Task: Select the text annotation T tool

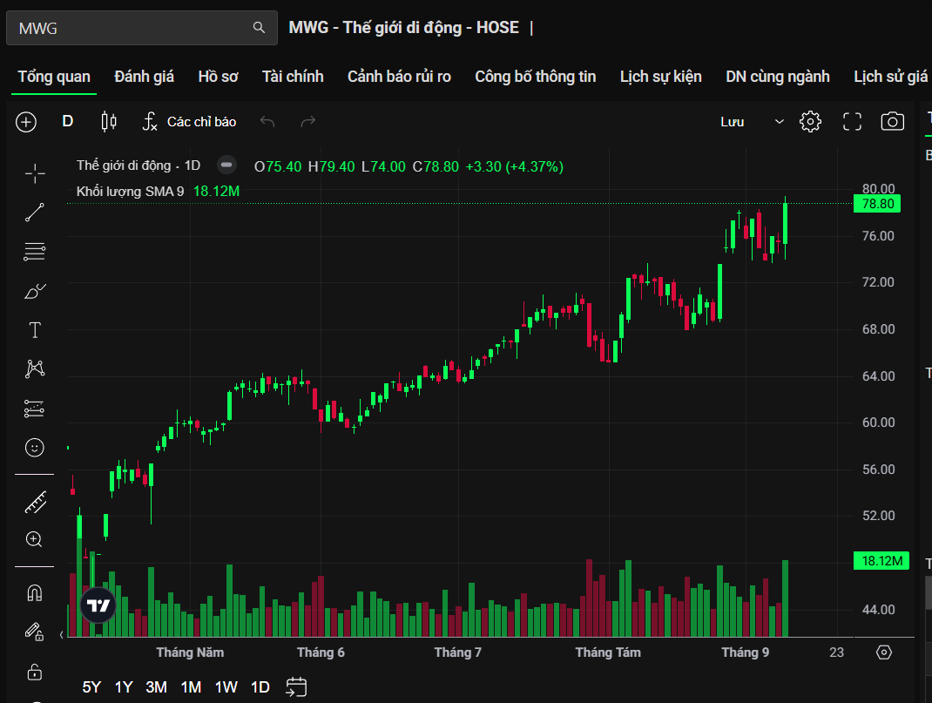Action: (35, 330)
